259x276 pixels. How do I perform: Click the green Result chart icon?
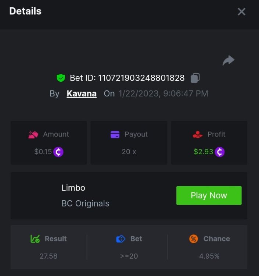(x=35, y=239)
